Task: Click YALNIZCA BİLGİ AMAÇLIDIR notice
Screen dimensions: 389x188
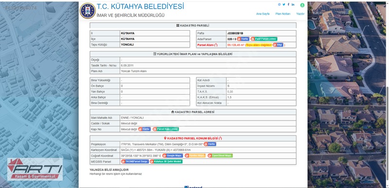Action: coord(109,170)
